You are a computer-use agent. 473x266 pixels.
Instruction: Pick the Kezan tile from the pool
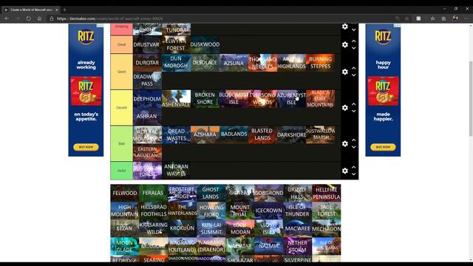tap(125, 228)
